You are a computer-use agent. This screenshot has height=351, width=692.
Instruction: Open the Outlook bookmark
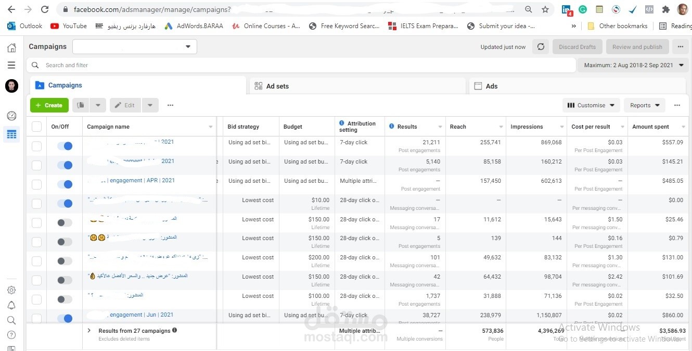point(25,26)
